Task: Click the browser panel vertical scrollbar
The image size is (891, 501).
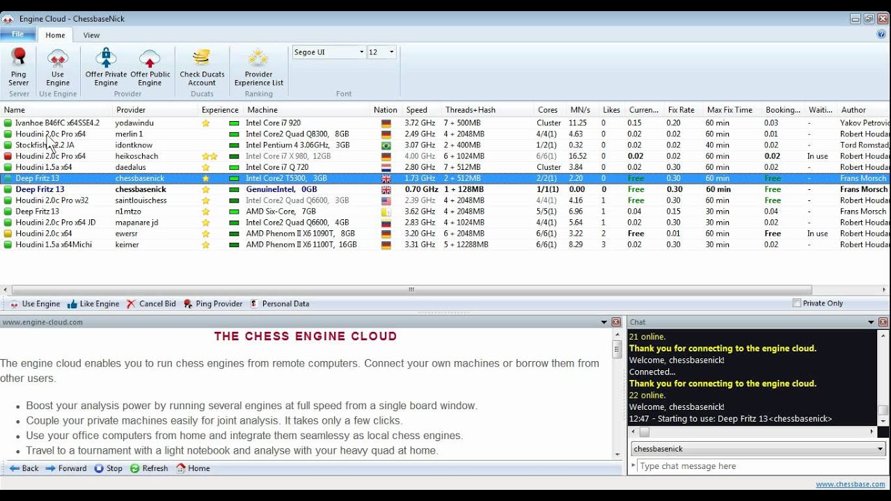Action: [x=617, y=349]
